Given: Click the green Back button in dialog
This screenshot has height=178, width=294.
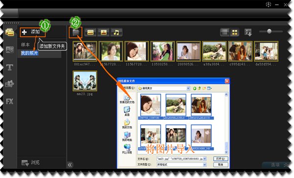Looking at the screenshot, I should pos(195,89).
